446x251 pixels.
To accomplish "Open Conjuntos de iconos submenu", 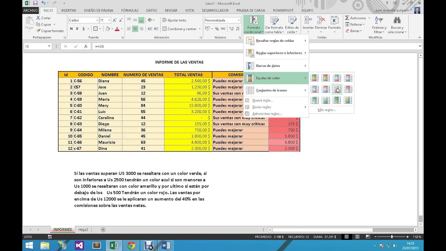I will click(x=276, y=90).
